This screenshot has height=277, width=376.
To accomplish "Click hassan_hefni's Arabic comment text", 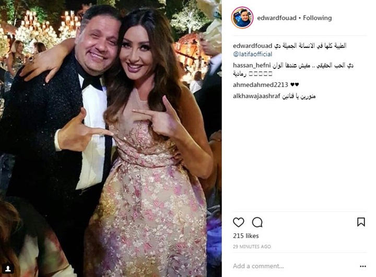I will [x=293, y=70].
